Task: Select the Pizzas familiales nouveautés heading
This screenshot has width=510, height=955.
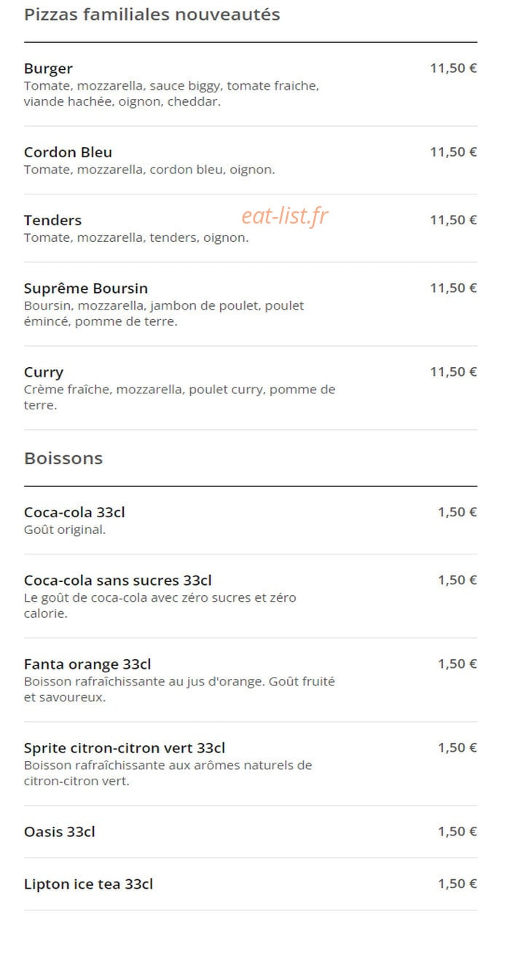Action: coord(152,15)
